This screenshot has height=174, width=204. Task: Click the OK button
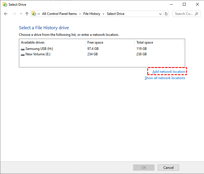pyautogui.click(x=144, y=167)
